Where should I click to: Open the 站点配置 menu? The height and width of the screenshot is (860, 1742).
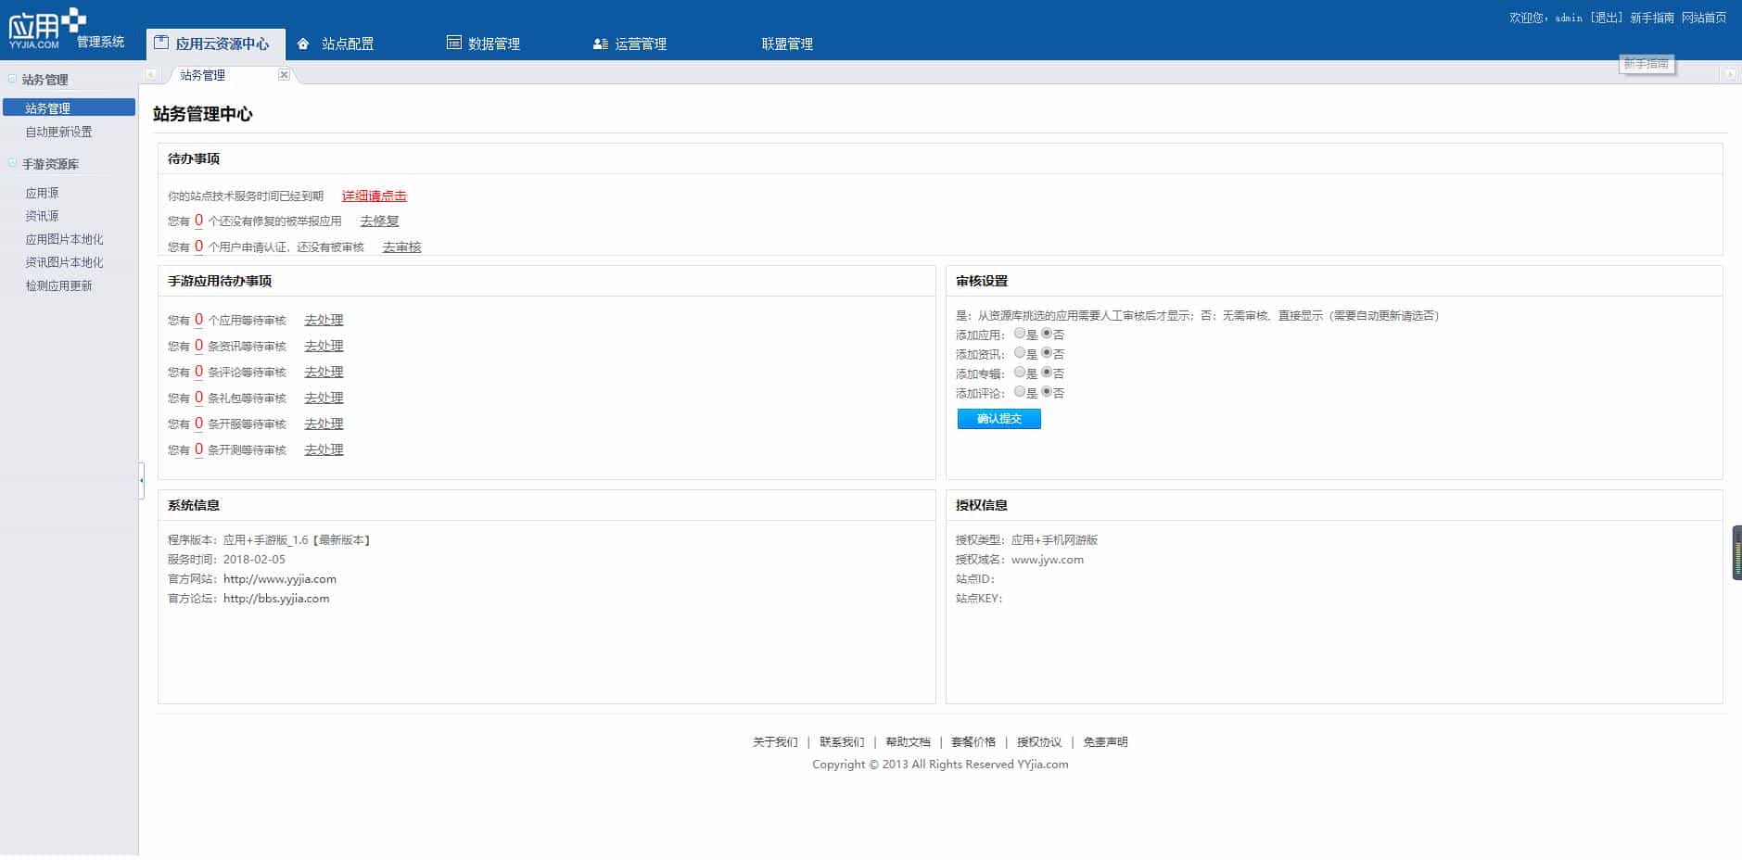348,44
